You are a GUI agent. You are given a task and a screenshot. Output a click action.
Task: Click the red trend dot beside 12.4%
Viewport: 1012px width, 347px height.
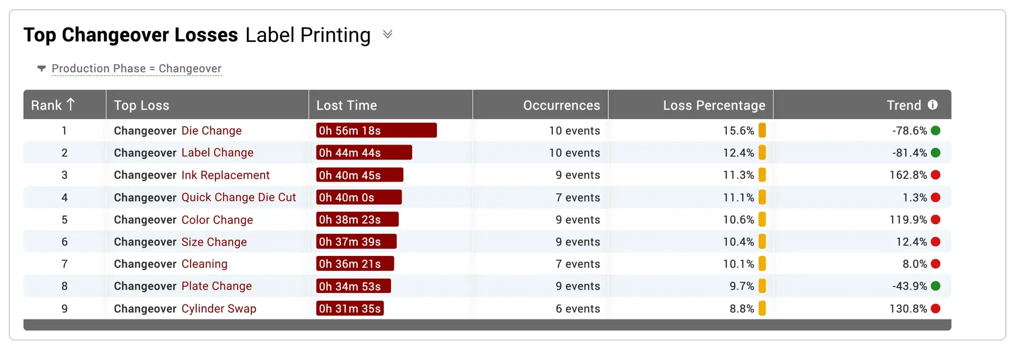[936, 242]
